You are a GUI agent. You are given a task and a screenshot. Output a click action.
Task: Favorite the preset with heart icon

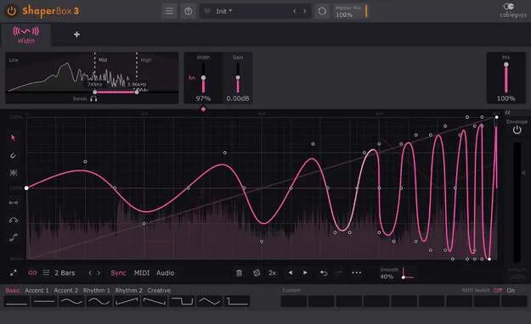207,11
